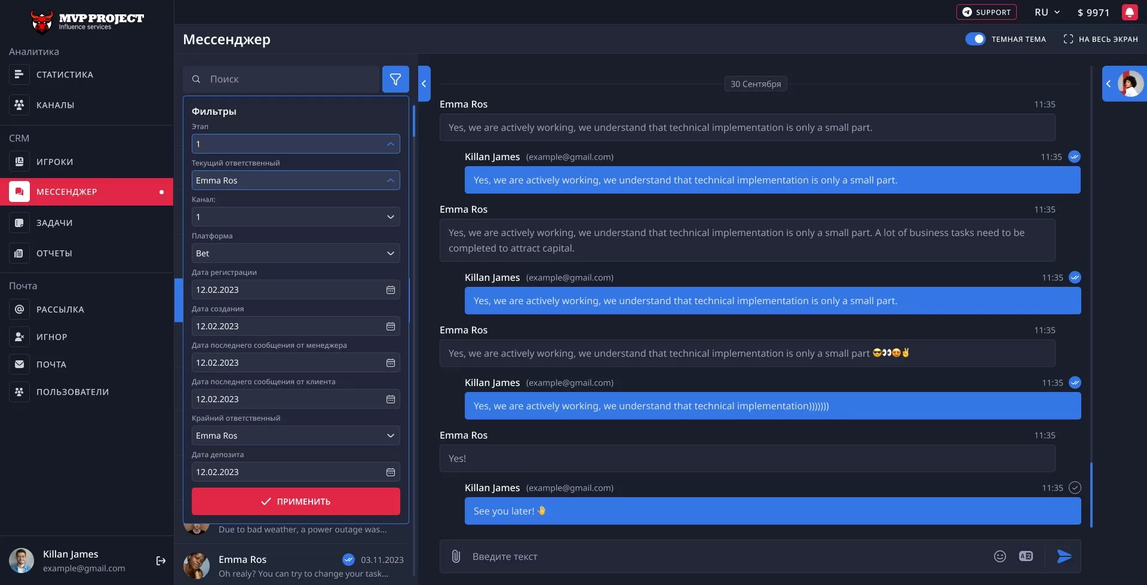Screen dimensions: 1147x585
Task: Open the Канал dropdown
Action: pos(295,217)
